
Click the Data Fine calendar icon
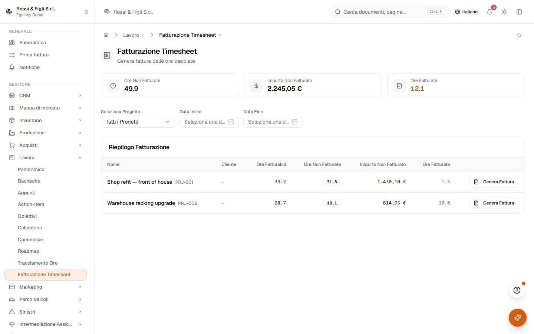[x=295, y=122]
